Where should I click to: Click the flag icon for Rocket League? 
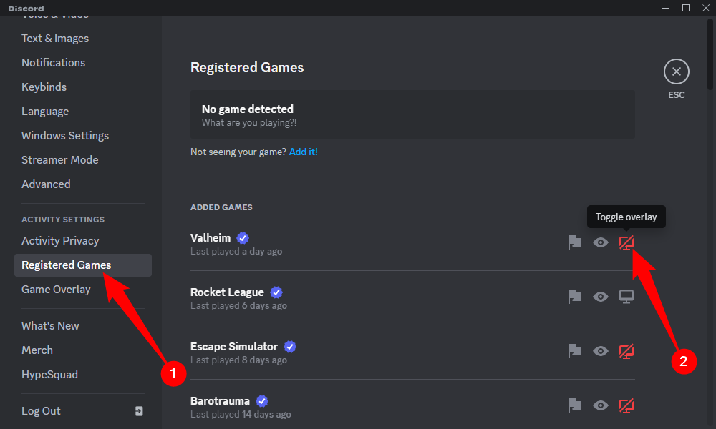click(x=574, y=297)
